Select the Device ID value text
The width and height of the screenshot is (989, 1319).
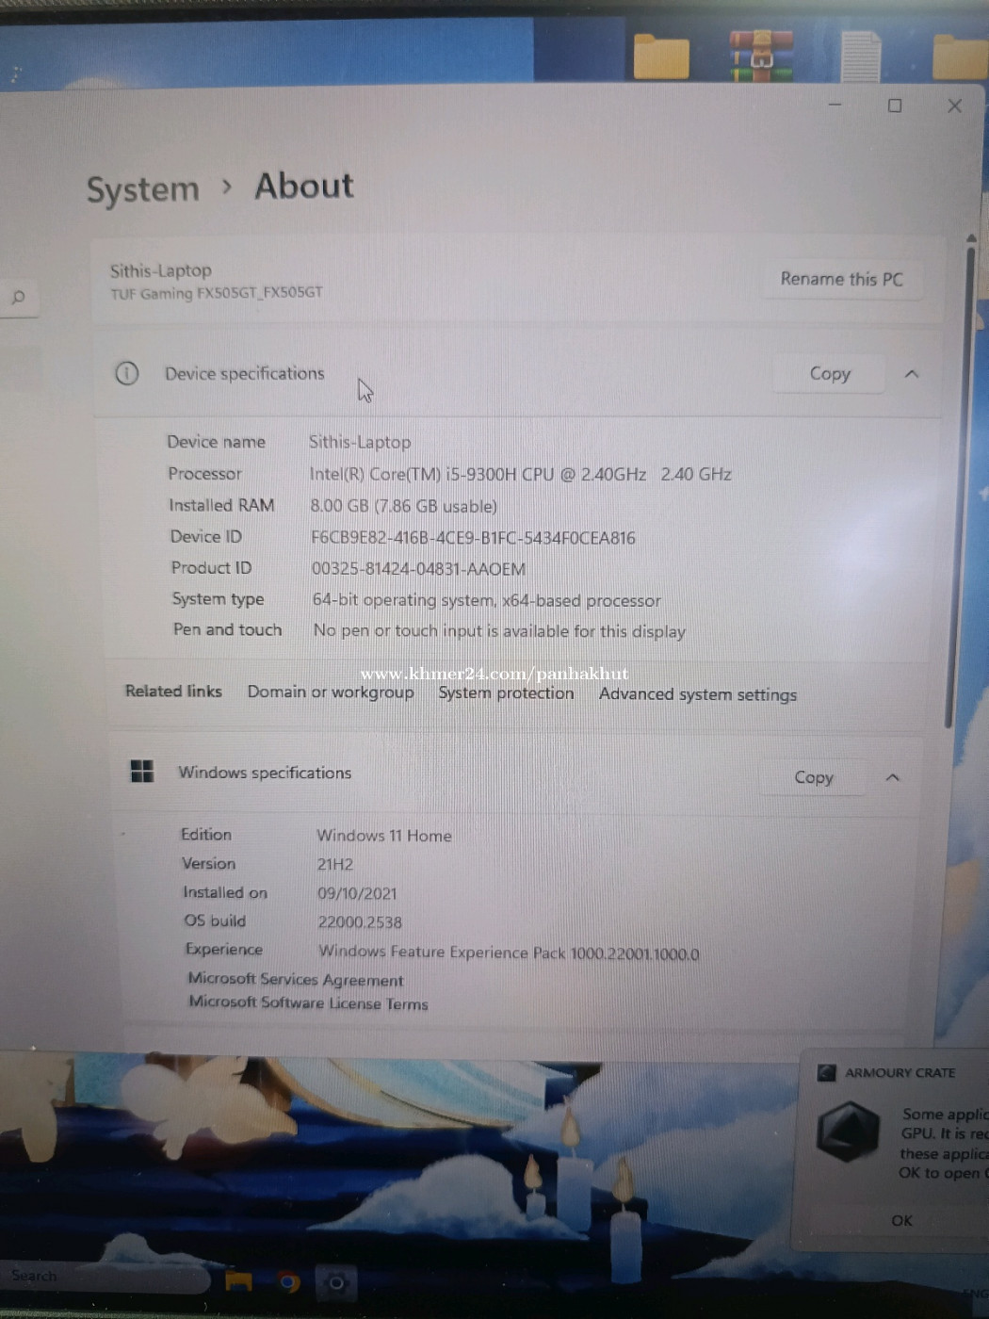point(473,538)
